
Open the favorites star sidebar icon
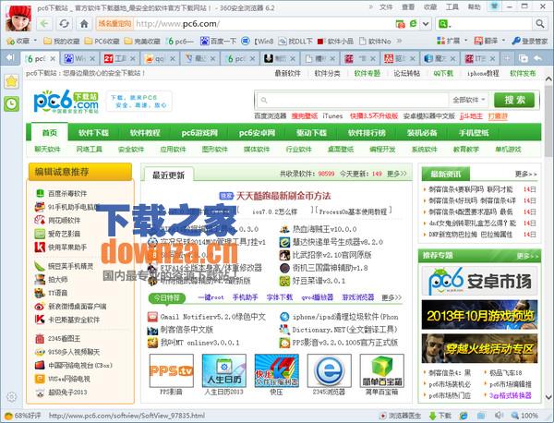pyautogui.click(x=11, y=81)
